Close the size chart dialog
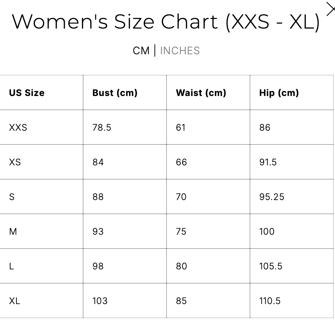Image resolution: width=335 pixels, height=323 pixels. (330, 9)
